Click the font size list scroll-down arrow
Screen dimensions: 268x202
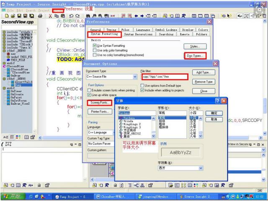pyautogui.click(x=201, y=136)
